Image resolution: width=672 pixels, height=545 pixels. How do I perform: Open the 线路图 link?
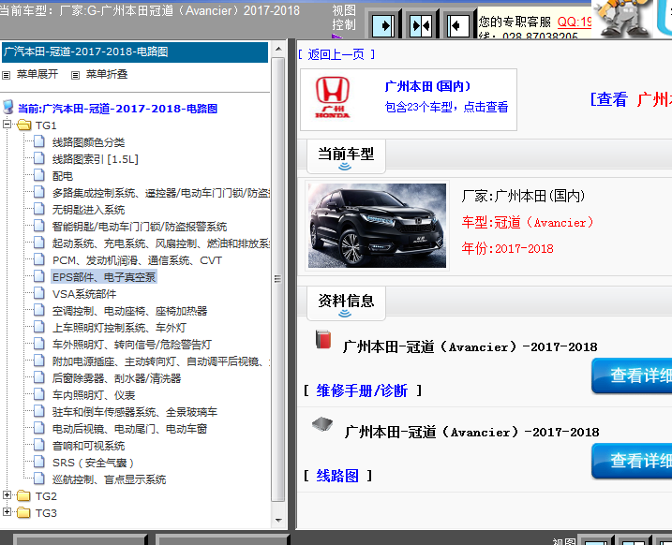(x=337, y=476)
